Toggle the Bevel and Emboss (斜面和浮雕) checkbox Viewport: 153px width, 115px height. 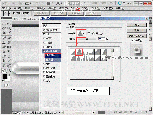[44, 51]
